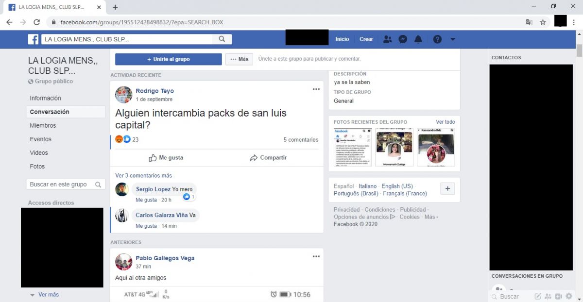Screen dimensions: 583x302
Task: Open friend requests icon in header
Action: [x=387, y=39]
